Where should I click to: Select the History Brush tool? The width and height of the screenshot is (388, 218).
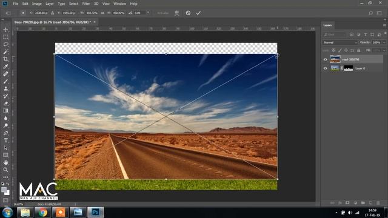5,96
